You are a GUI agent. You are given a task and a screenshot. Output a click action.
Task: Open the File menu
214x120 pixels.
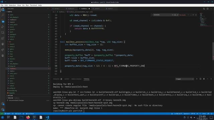coord(2,5)
